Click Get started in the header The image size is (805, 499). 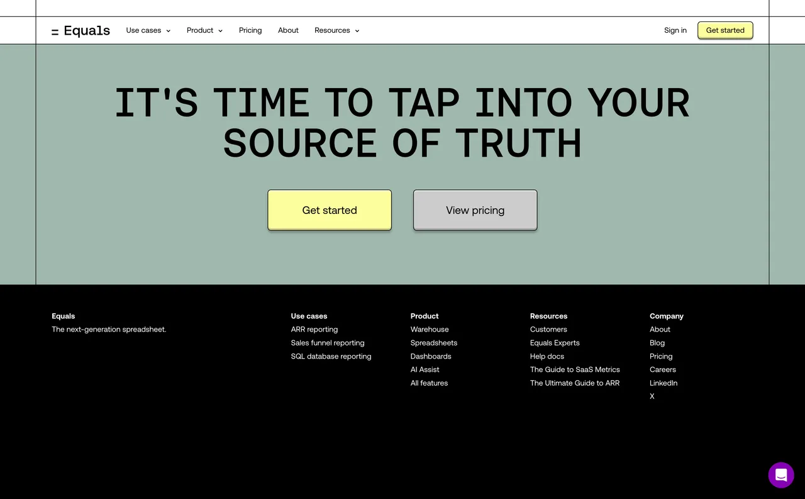724,30
